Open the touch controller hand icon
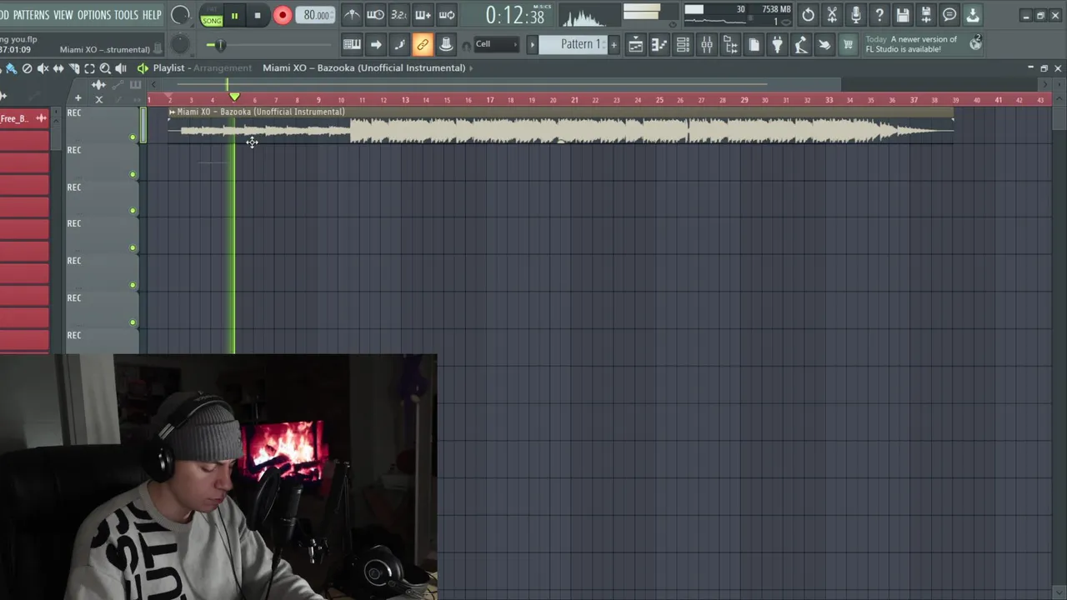The height and width of the screenshot is (600, 1067). [824, 44]
